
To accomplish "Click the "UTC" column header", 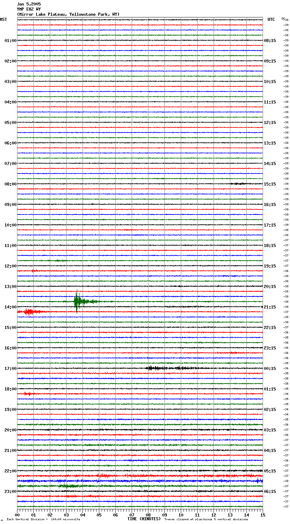I will [x=271, y=19].
